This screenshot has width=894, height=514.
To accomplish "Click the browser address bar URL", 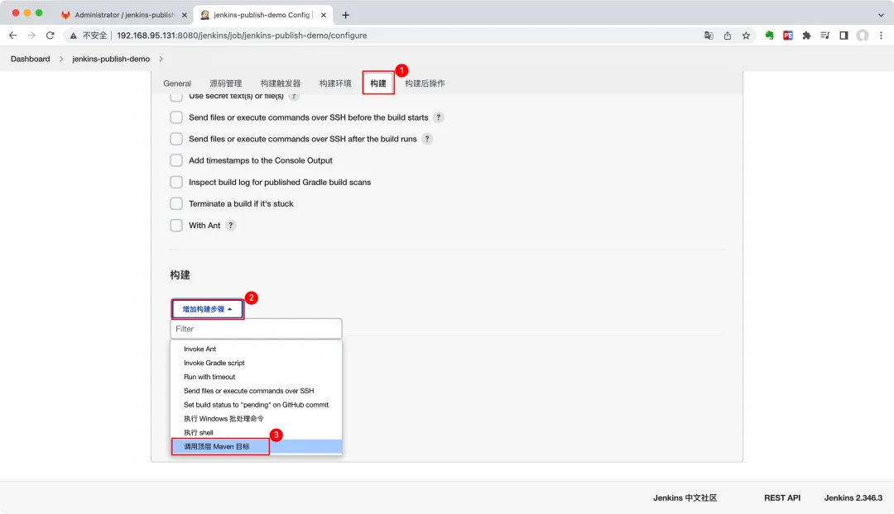I will (x=242, y=36).
